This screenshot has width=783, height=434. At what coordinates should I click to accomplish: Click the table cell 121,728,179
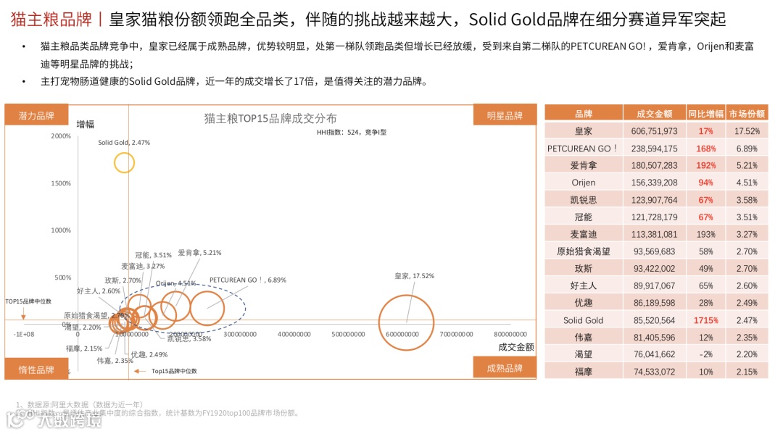(654, 217)
